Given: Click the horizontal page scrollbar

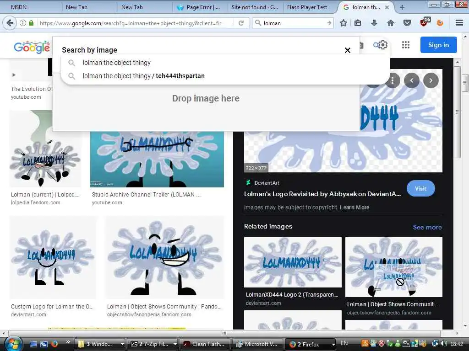Looking at the screenshot, I should point(224,333).
